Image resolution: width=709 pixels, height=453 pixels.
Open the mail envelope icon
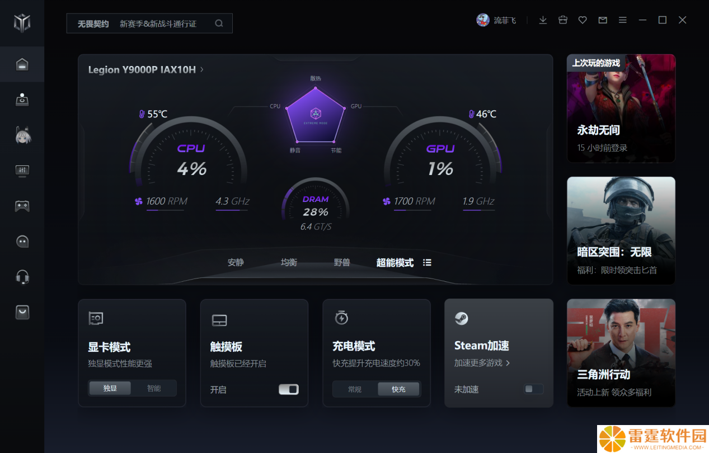tap(603, 20)
